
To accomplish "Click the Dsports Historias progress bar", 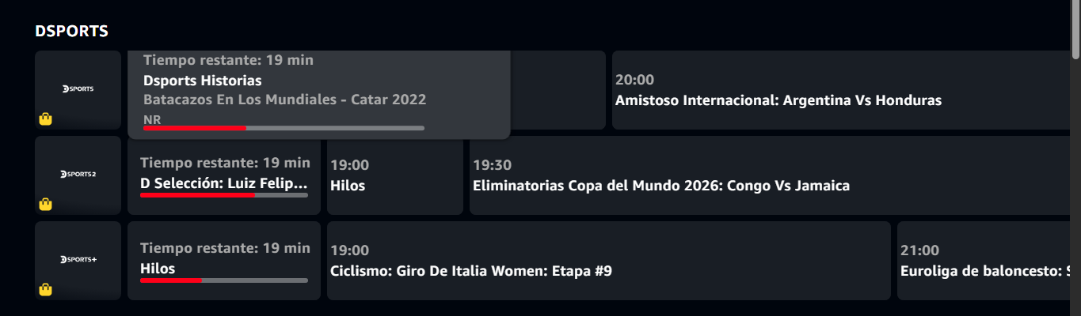I will [x=284, y=127].
